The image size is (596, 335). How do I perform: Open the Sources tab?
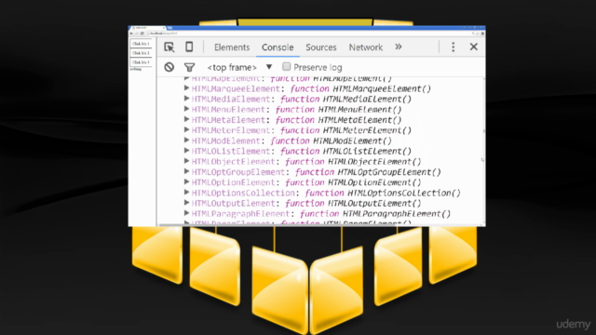[320, 47]
